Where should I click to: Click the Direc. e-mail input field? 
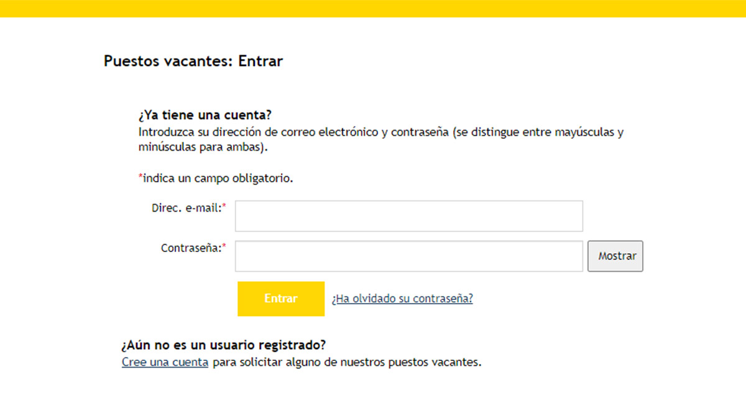point(408,216)
